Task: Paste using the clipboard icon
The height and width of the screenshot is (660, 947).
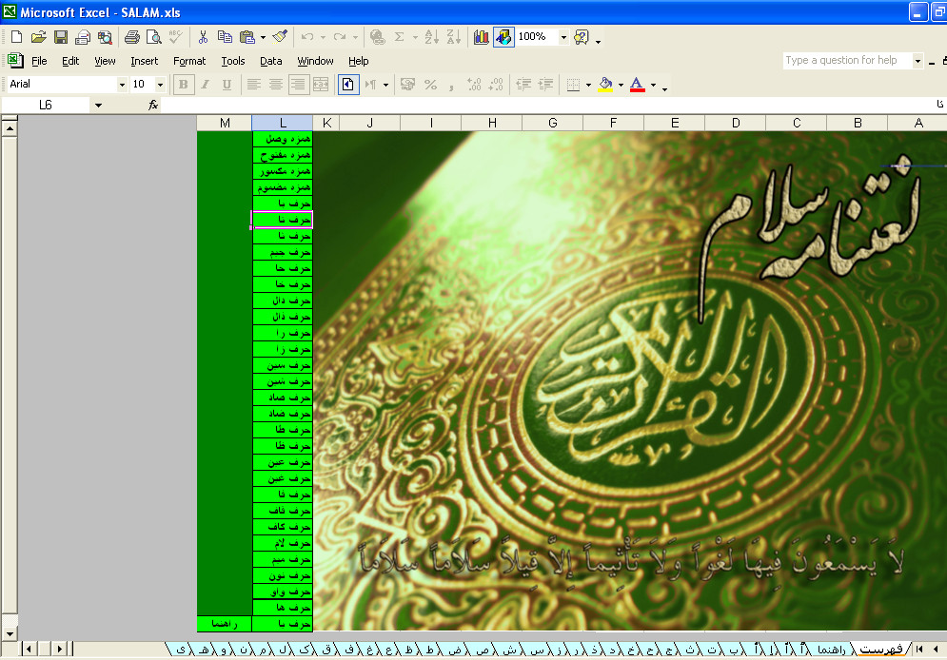Action: (247, 37)
